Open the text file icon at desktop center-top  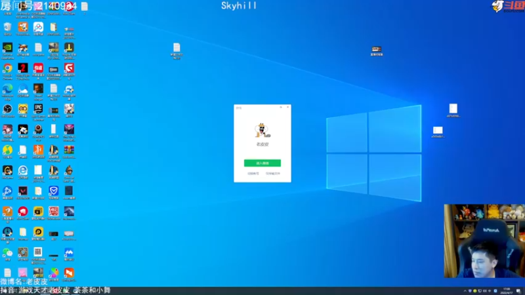tap(177, 48)
